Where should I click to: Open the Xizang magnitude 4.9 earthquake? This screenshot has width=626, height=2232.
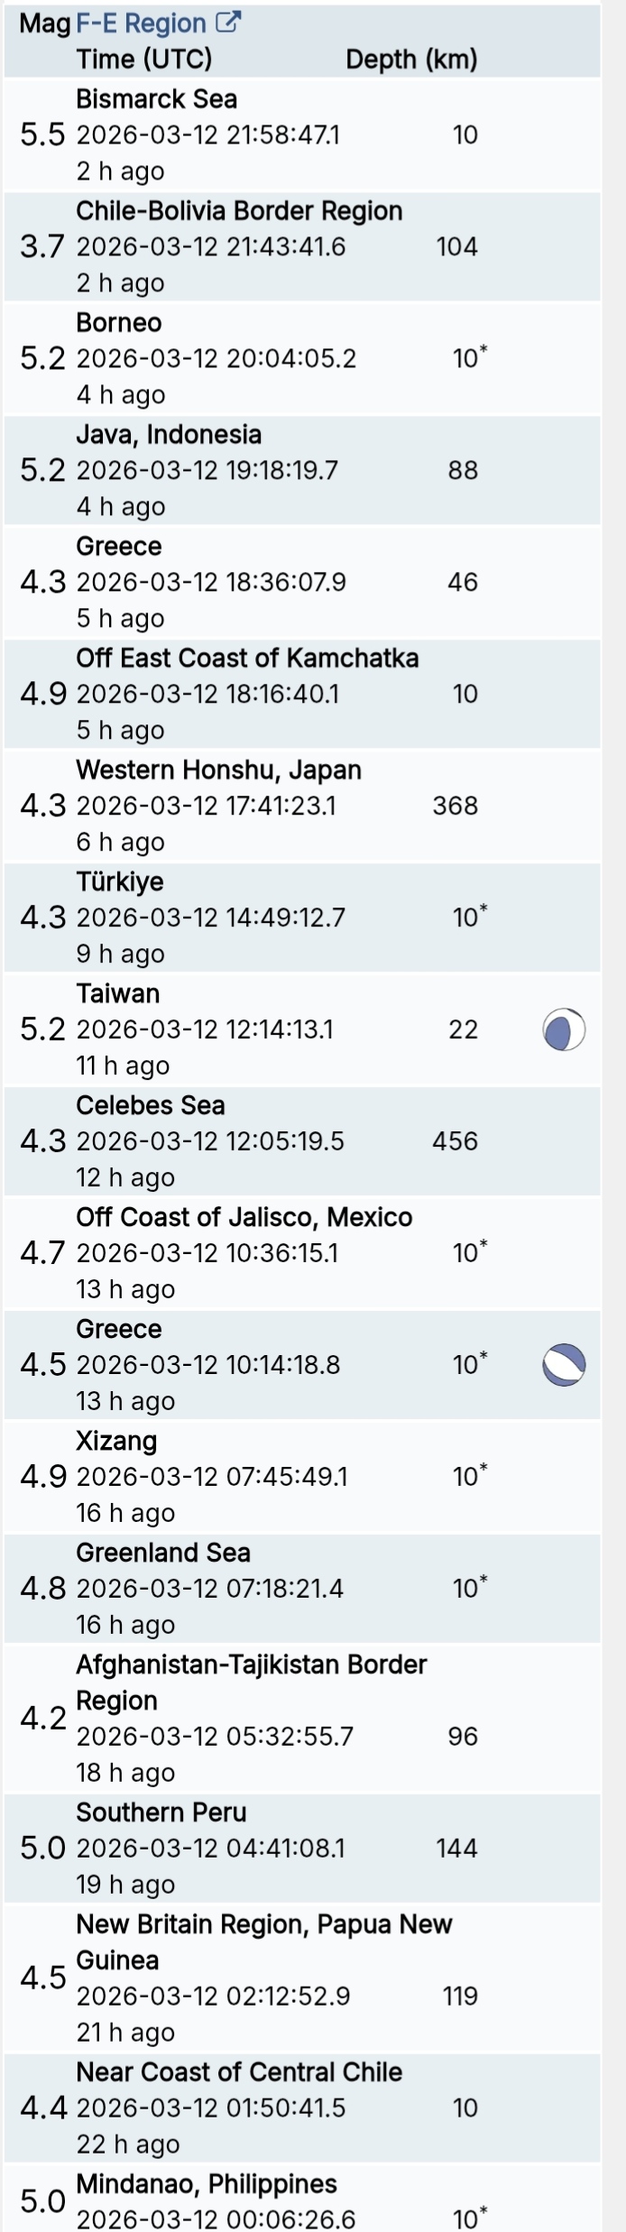116,1442
